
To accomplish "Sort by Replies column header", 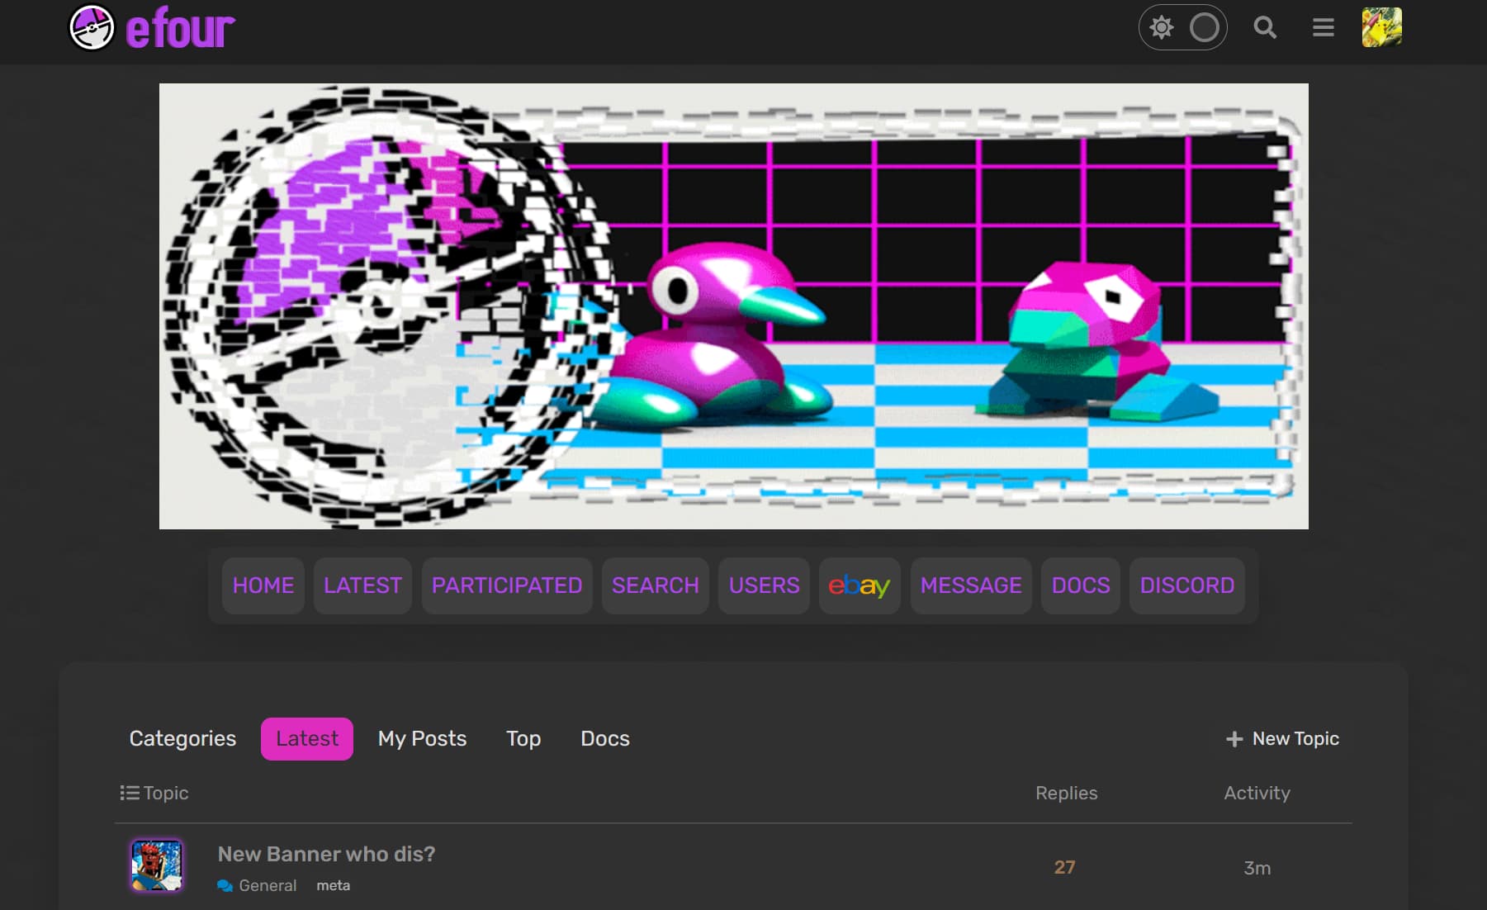I will (x=1066, y=793).
